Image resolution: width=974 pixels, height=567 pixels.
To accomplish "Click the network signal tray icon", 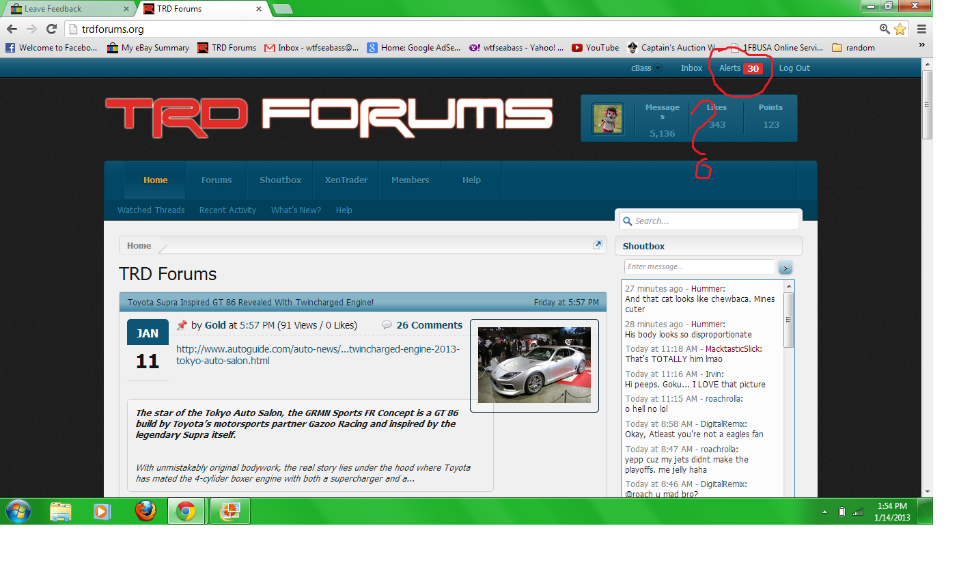I will click(858, 512).
